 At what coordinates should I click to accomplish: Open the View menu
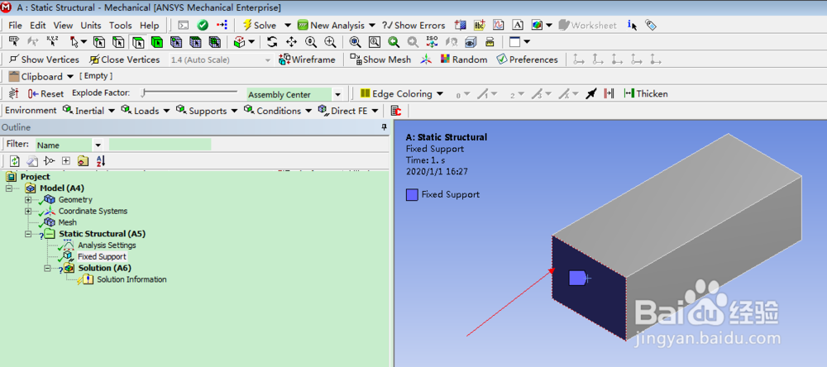(64, 26)
